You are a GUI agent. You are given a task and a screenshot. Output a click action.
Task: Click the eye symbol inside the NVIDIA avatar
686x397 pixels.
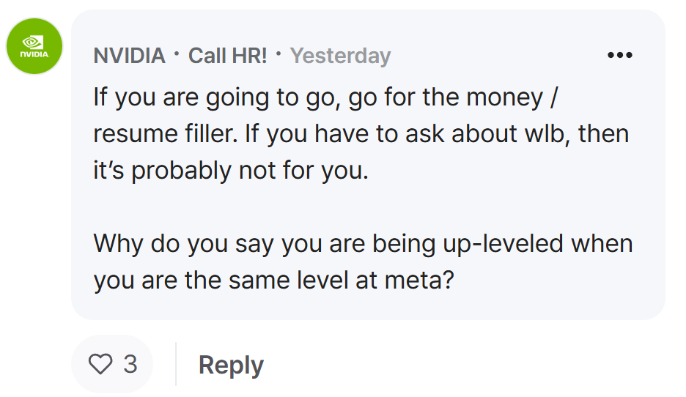pos(33,42)
